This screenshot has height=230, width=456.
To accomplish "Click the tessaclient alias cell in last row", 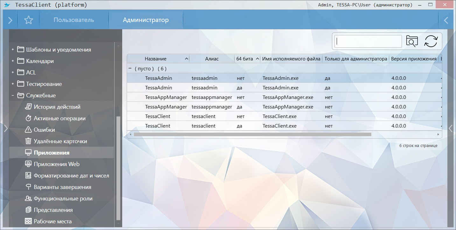I will coord(204,126).
